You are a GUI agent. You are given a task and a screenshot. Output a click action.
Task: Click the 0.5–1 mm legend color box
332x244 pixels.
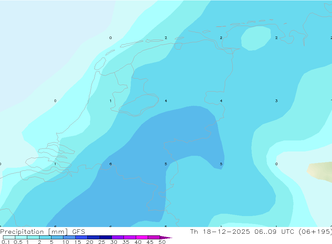pyautogui.click(x=21, y=237)
